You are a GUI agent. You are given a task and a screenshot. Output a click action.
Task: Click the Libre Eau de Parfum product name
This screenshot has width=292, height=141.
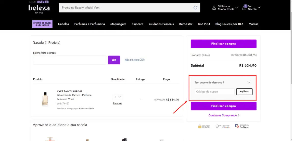74,97
